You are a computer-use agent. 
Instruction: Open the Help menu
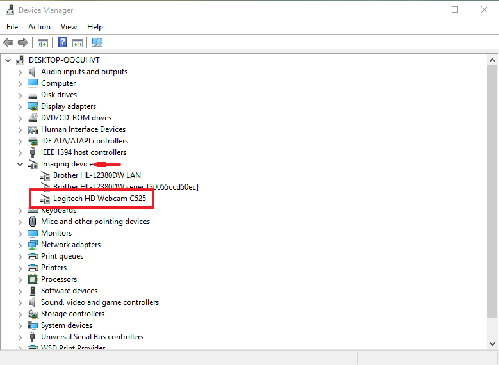[95, 27]
